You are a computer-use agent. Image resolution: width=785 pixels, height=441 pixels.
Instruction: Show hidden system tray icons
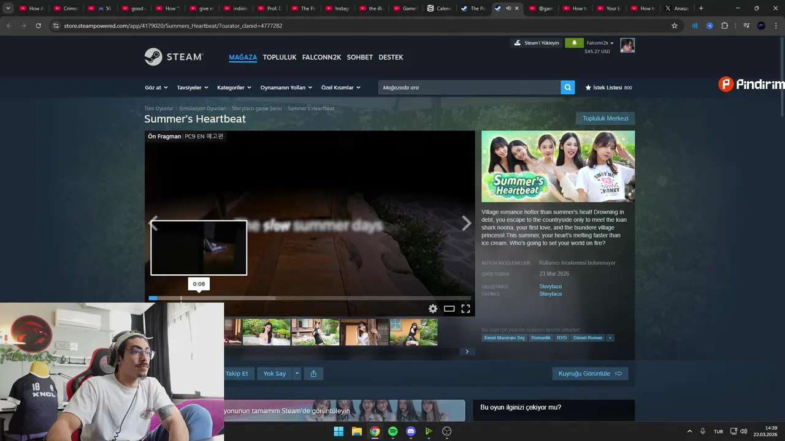pos(689,431)
